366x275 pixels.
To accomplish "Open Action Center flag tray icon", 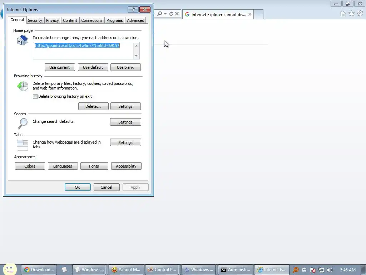I will [x=312, y=270].
